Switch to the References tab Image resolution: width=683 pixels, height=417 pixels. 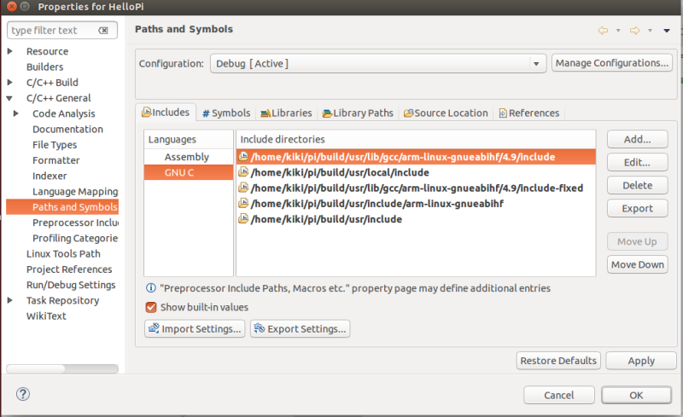[528, 113]
